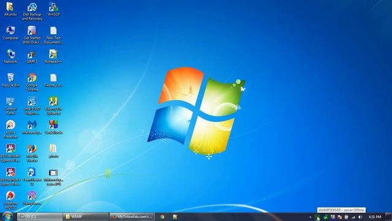
Task: Launch the TeamViewer 12 shortcut
Action: click(32, 177)
